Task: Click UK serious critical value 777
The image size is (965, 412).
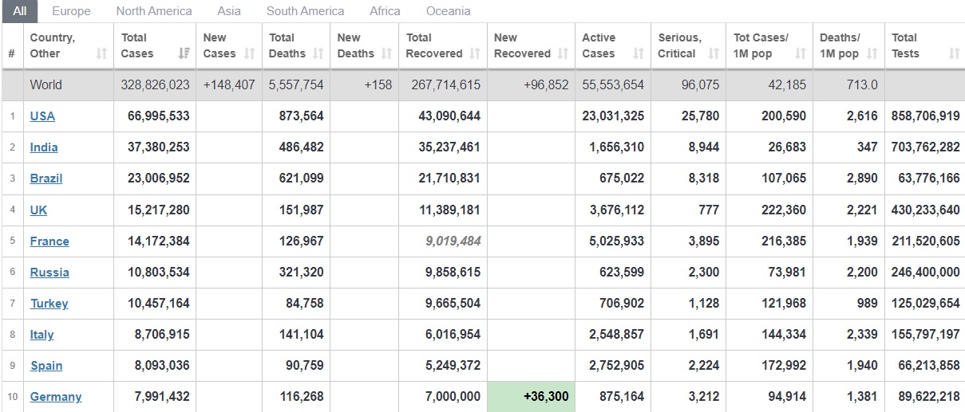Action: coord(708,210)
